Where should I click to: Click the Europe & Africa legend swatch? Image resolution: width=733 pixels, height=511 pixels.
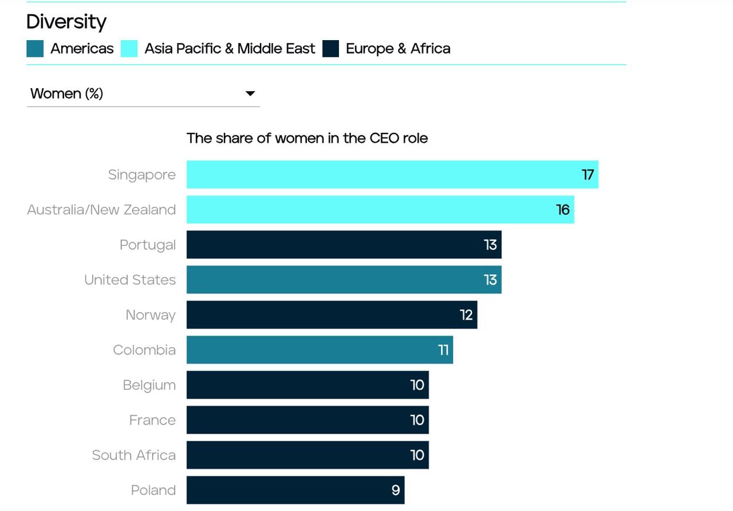(330, 49)
